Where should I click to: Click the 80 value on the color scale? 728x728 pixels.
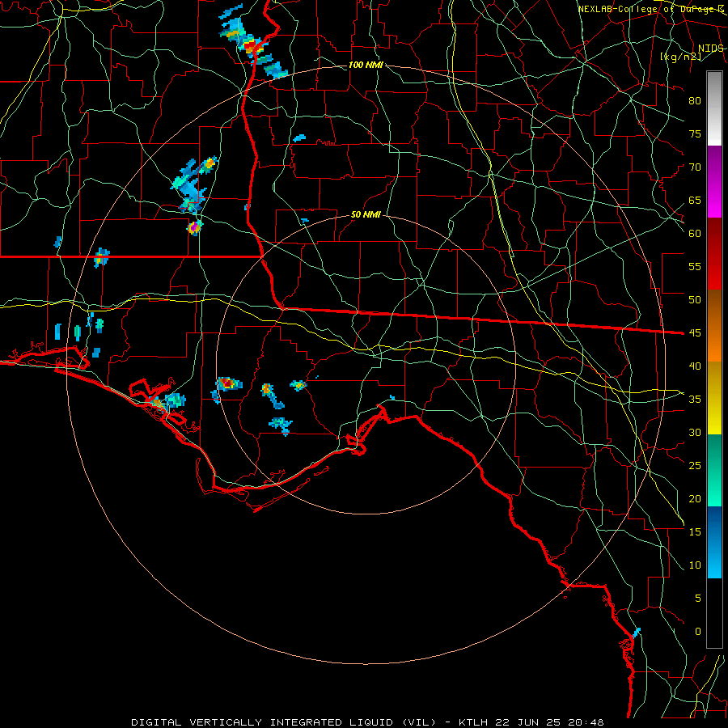[x=695, y=101]
